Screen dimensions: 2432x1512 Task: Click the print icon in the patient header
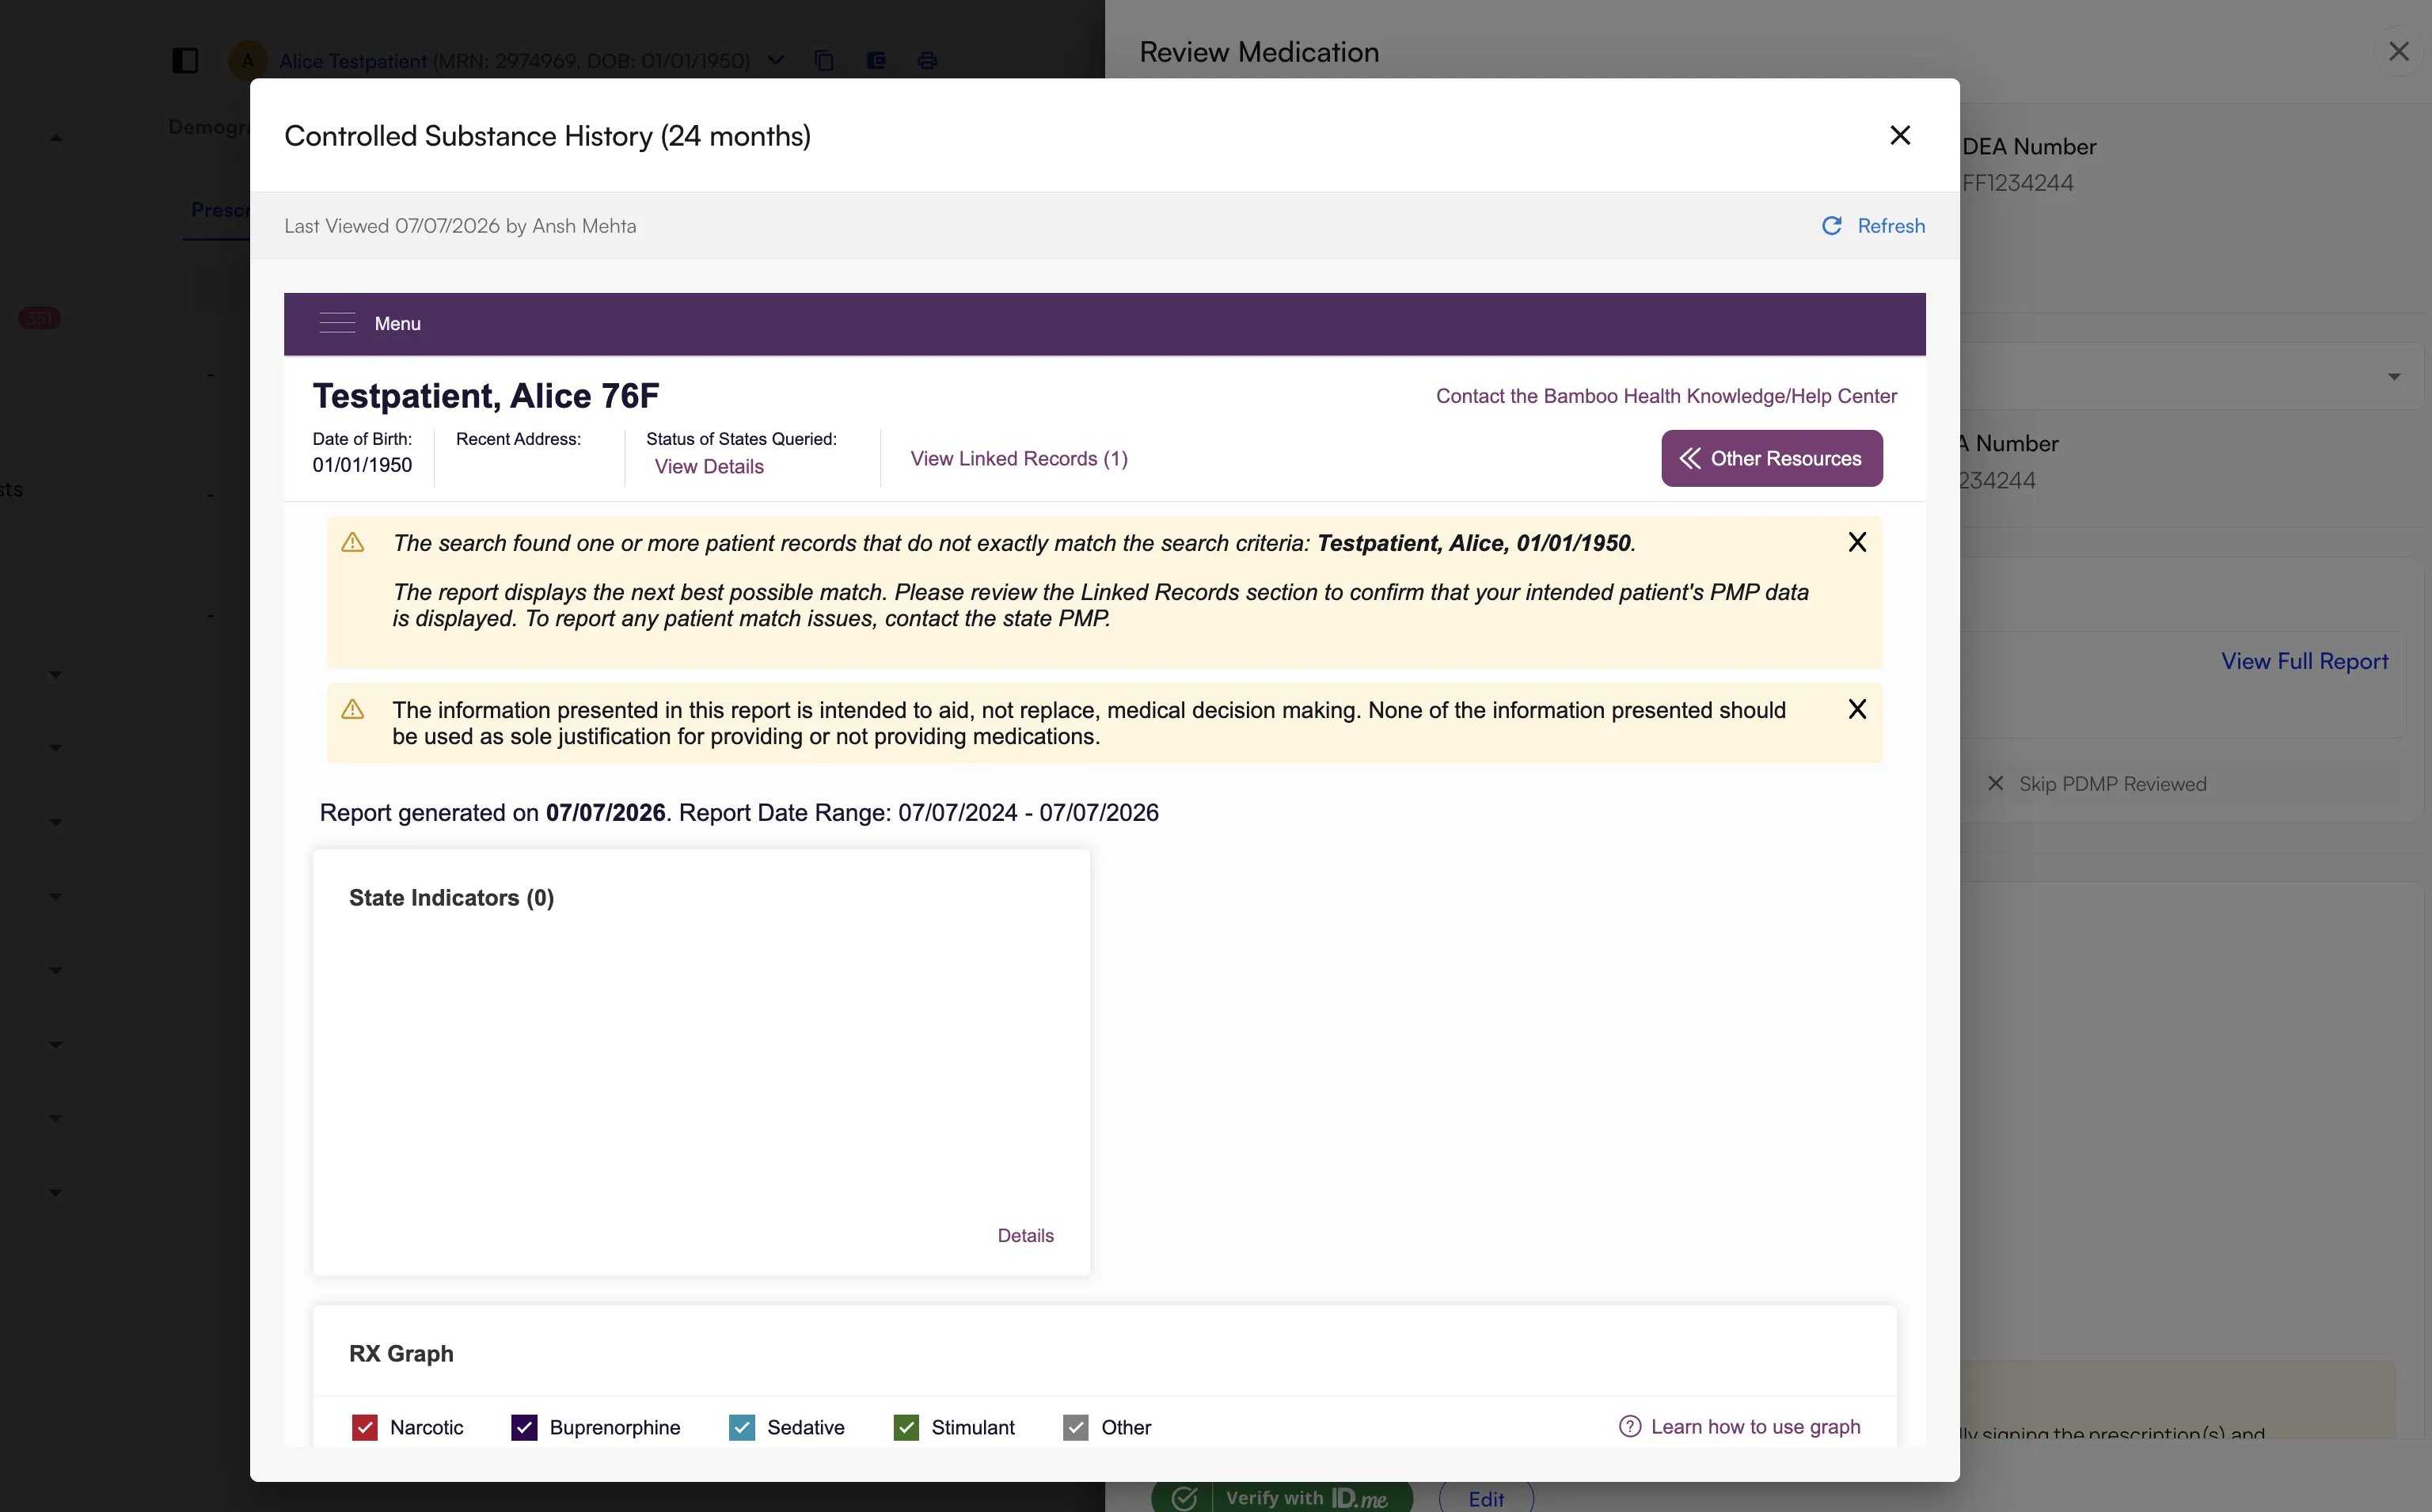tap(927, 60)
